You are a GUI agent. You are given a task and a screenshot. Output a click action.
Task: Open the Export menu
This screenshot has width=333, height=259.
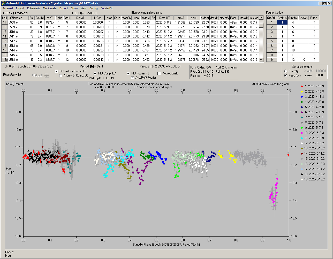[64, 8]
